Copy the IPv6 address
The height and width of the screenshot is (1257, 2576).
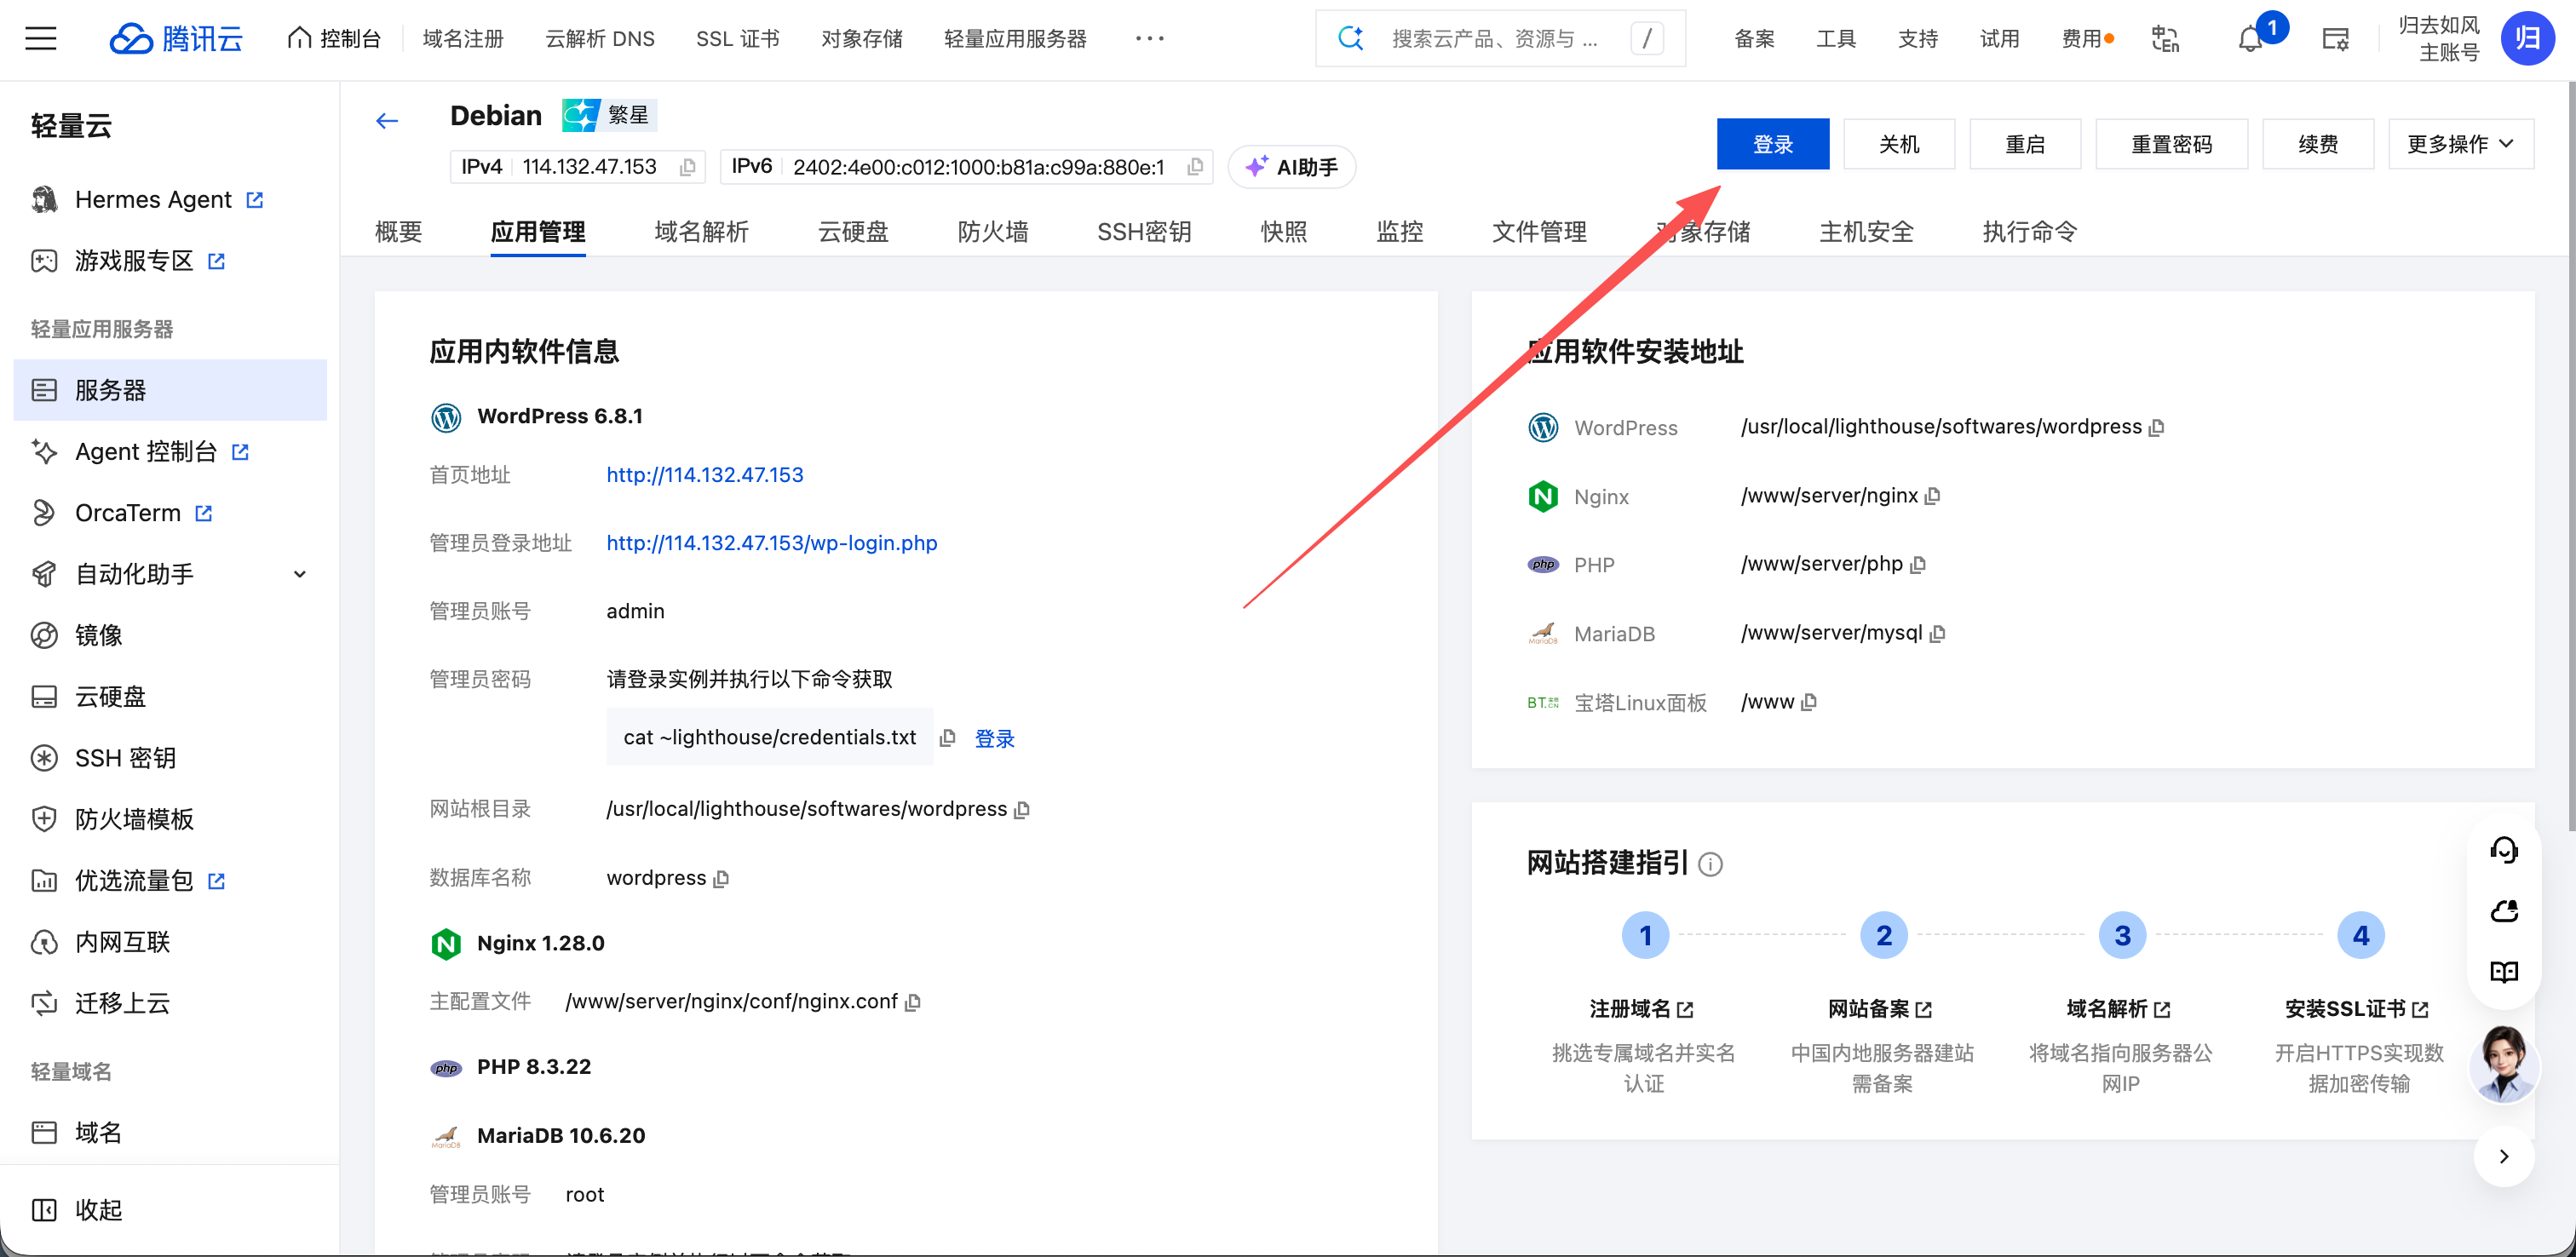pyautogui.click(x=1195, y=167)
